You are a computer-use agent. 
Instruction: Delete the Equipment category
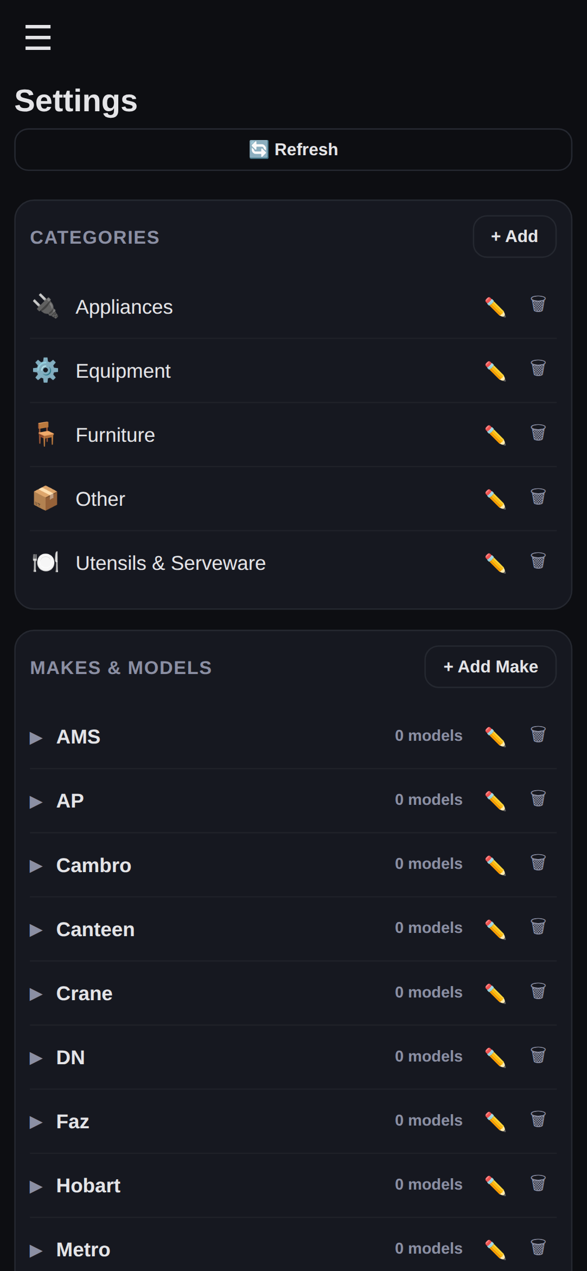[538, 368]
